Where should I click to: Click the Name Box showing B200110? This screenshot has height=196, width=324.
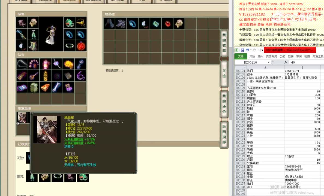click(x=251, y=62)
